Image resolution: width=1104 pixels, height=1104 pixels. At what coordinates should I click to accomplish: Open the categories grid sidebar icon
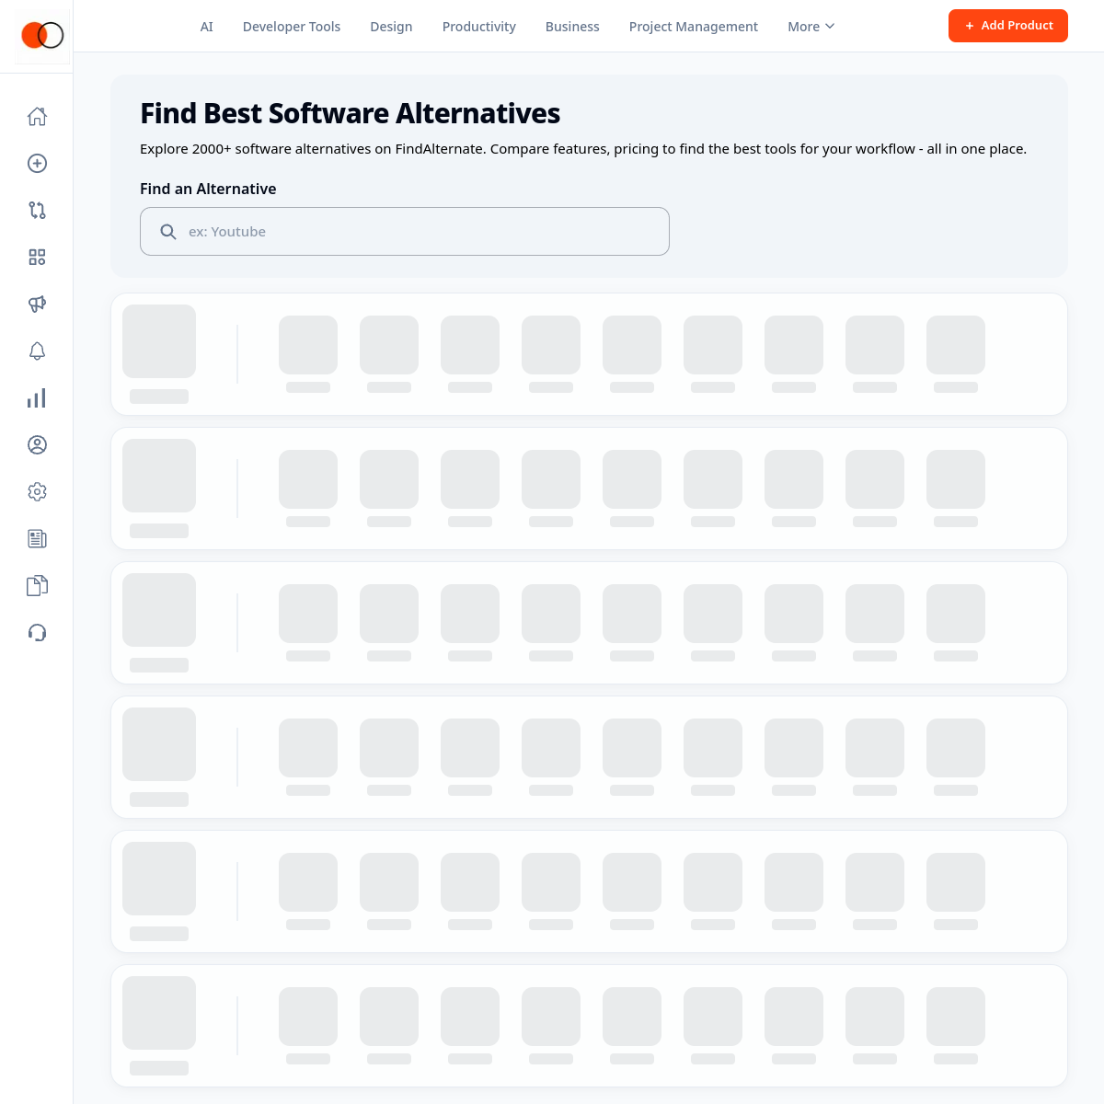tap(37, 257)
